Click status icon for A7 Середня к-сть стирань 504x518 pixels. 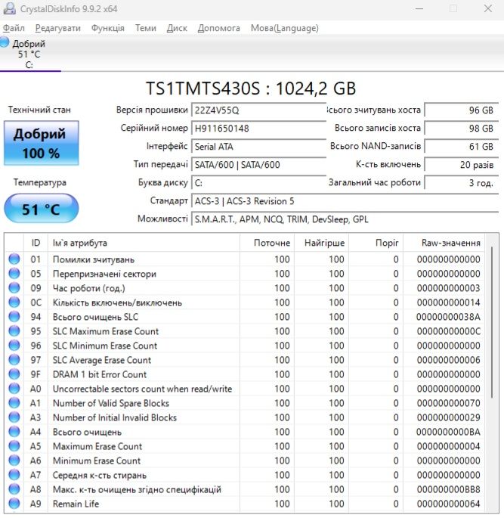coord(14,475)
